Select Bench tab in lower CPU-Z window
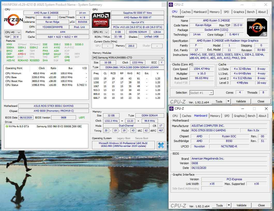 [251, 116]
